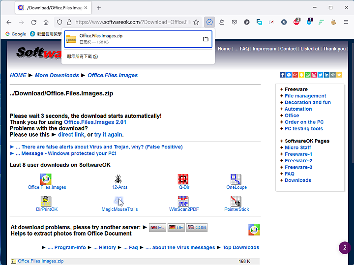Bookmark this page with the star
Screen dimensions: 354x265
point(196,22)
